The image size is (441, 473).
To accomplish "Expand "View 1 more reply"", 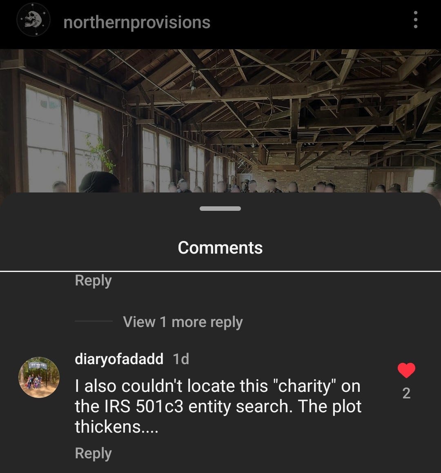I will click(x=183, y=322).
